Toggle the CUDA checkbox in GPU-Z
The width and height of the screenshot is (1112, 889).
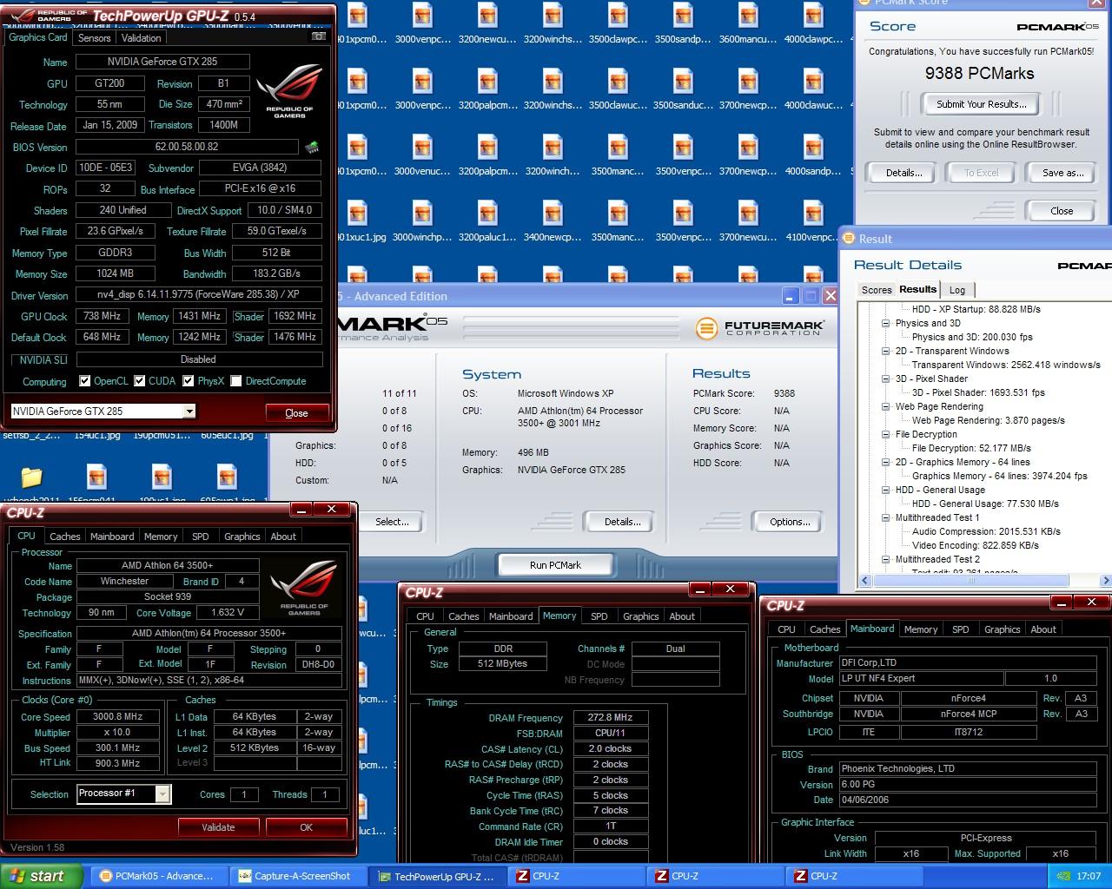coord(139,381)
